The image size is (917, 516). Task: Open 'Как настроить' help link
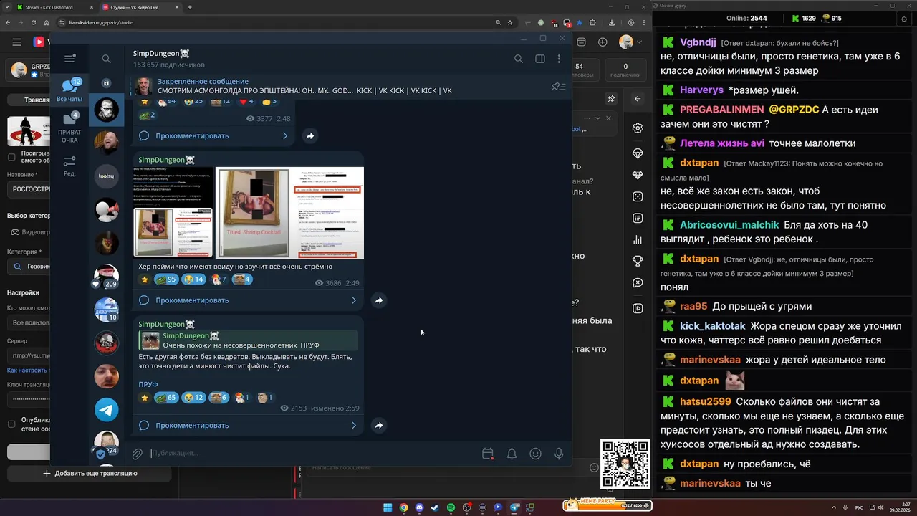coord(29,371)
